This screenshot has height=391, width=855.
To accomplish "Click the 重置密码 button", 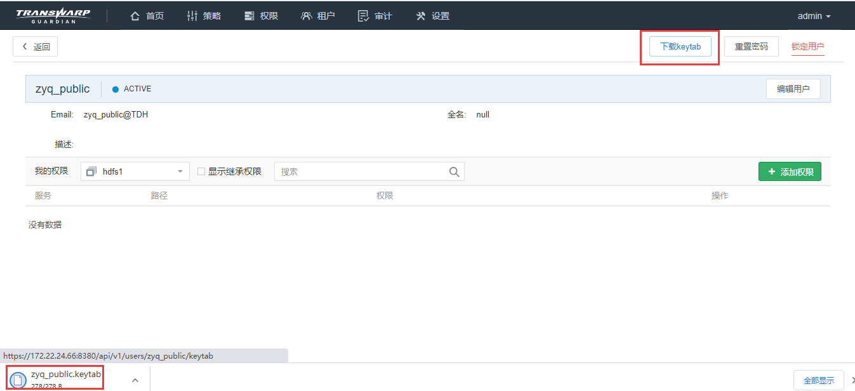I will (x=751, y=46).
